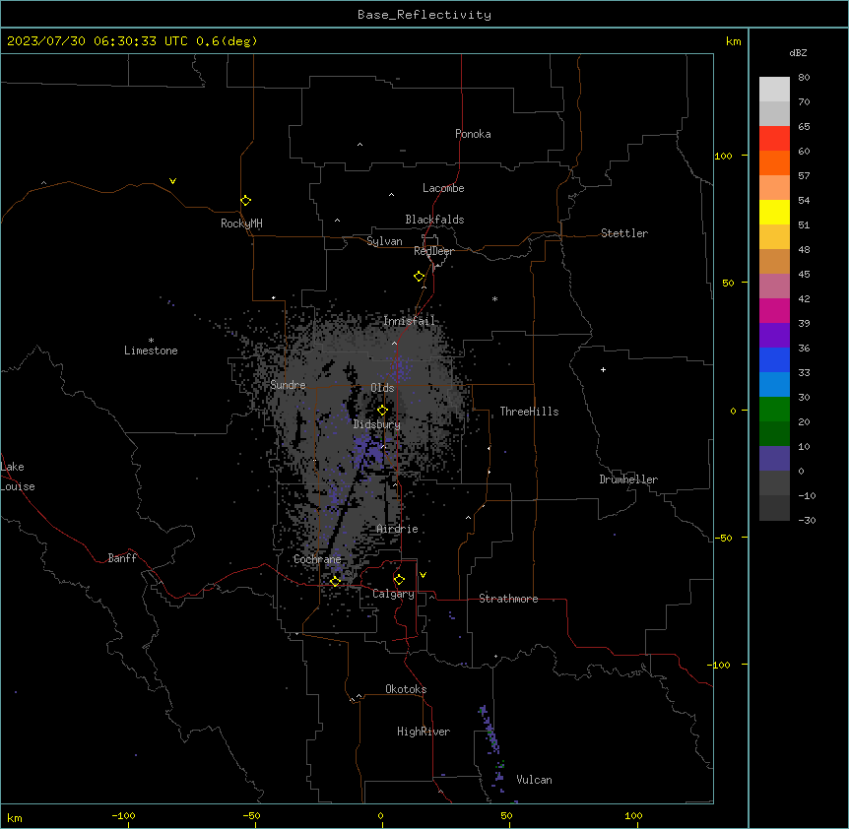Click the yellow diamond marker above RockyMH

click(245, 200)
